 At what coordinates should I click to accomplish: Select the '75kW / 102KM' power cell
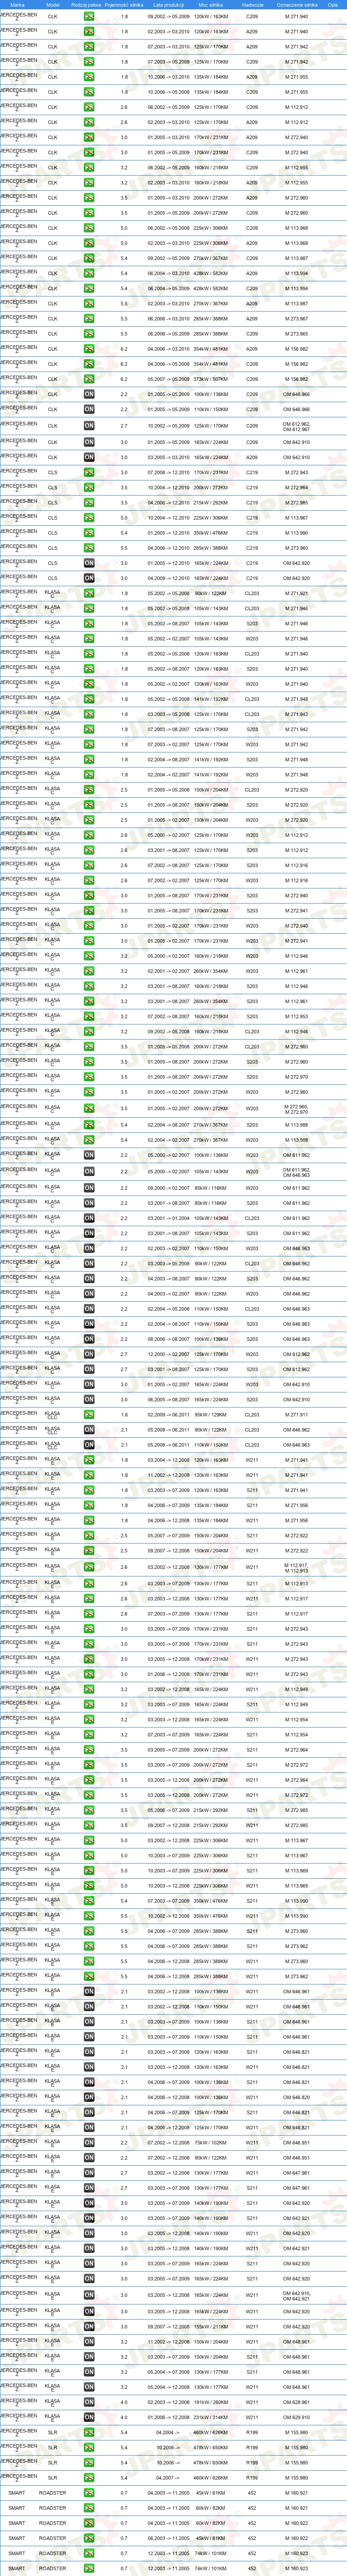[x=210, y=2142]
